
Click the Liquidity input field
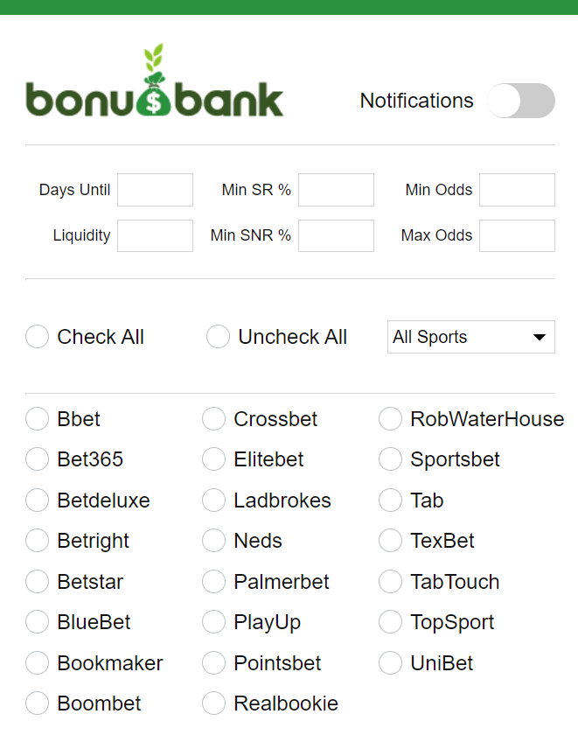155,235
